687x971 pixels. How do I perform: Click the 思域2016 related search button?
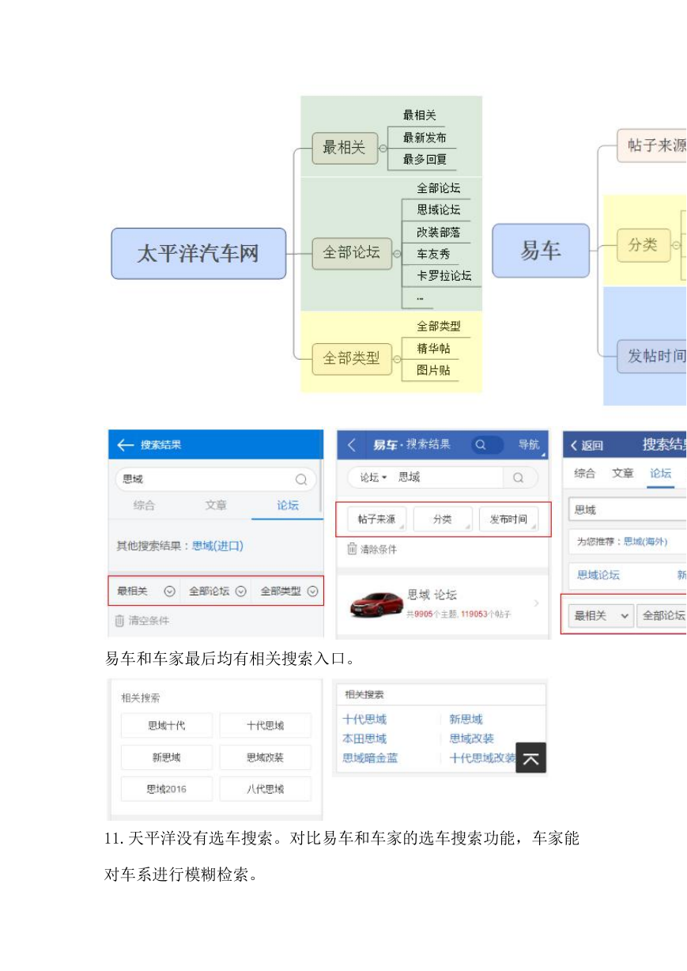coord(167,789)
